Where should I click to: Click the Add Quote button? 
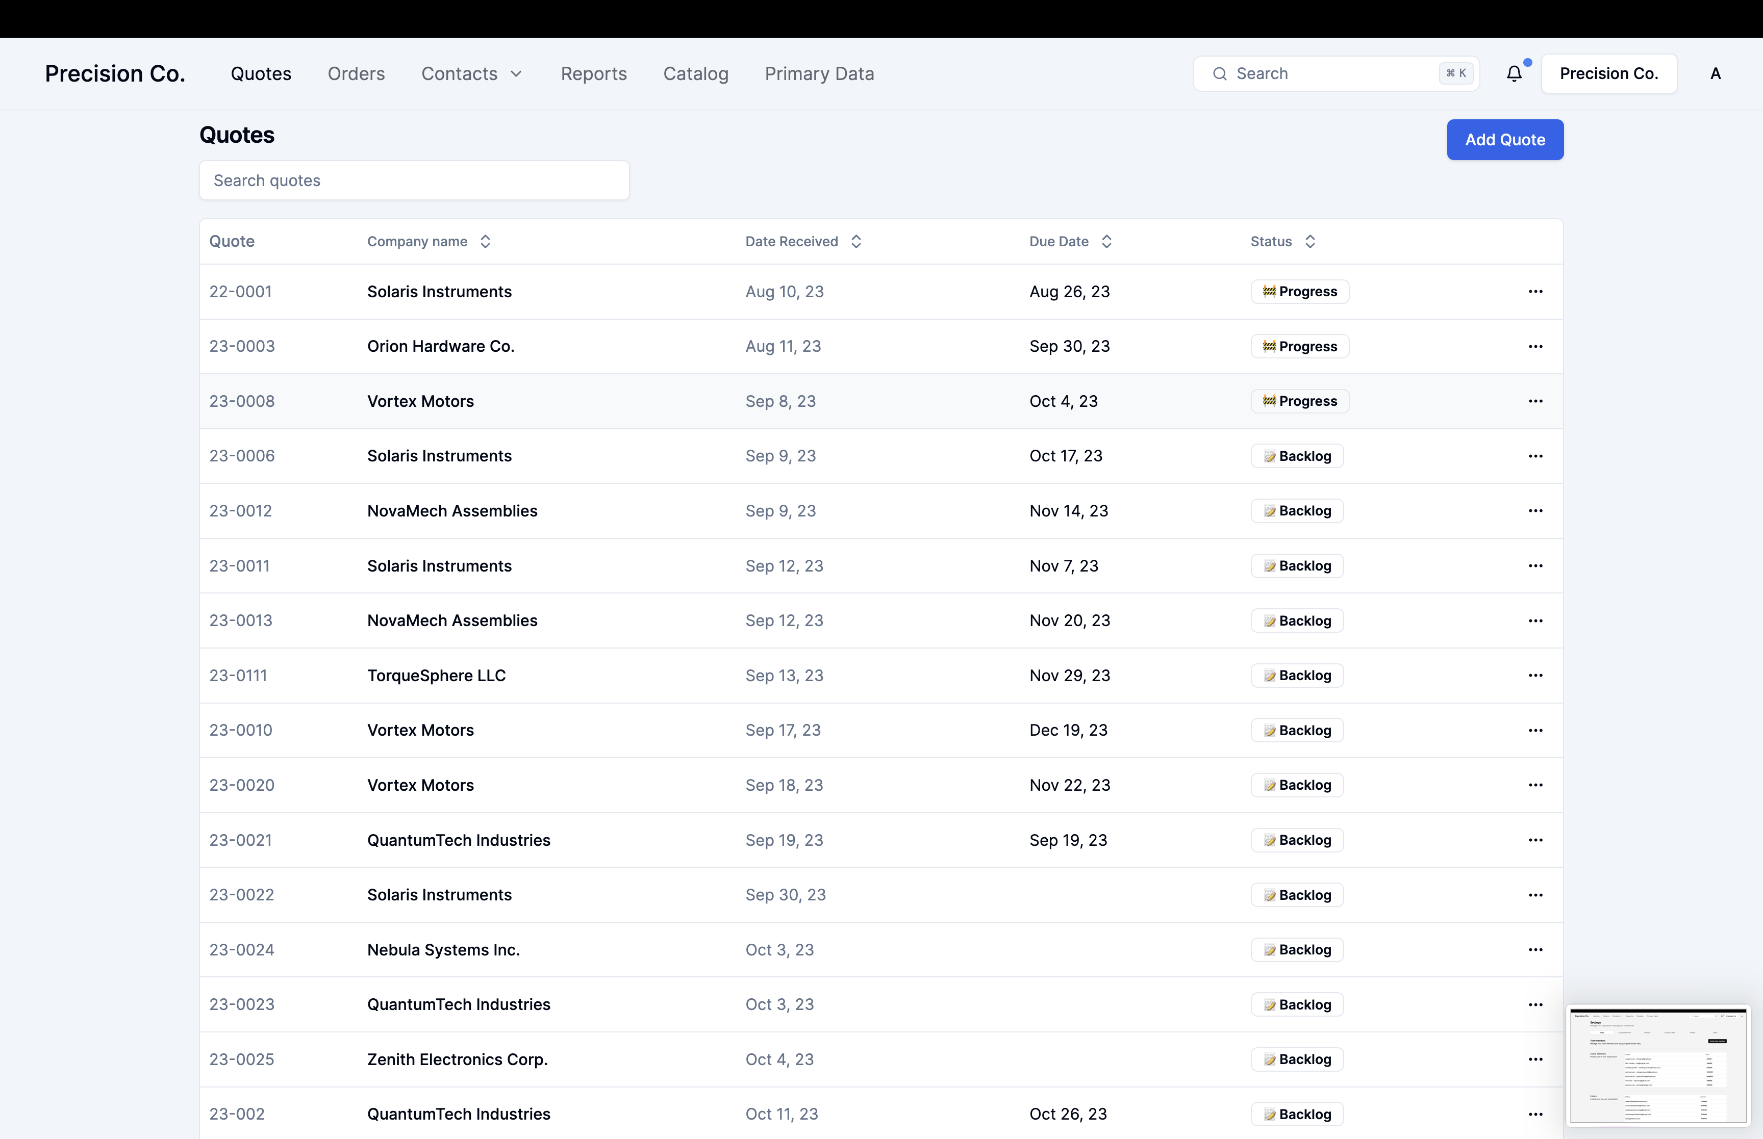[1504, 140]
